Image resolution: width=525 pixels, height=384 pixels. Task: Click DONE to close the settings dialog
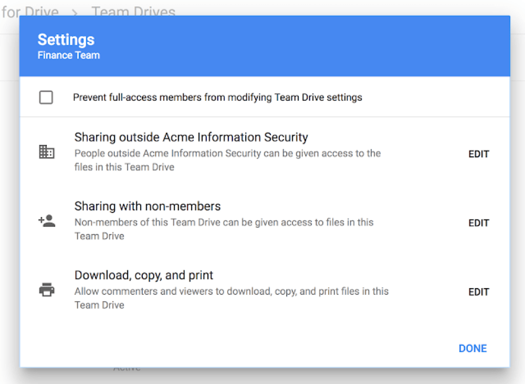[472, 348]
